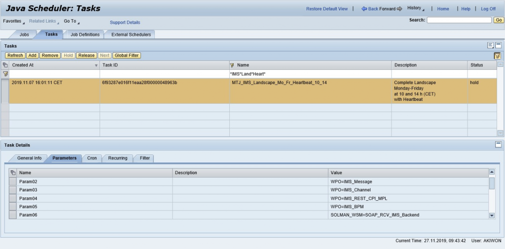Click Restore Default View link
This screenshot has height=249, width=505.
(x=327, y=9)
